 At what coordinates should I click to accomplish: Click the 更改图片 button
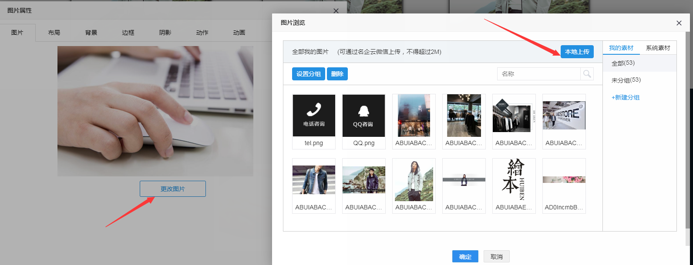point(172,189)
